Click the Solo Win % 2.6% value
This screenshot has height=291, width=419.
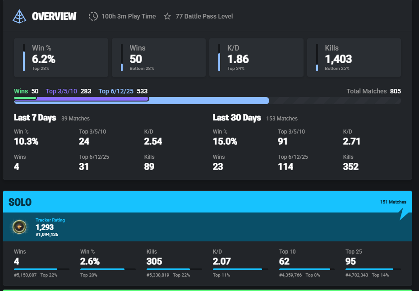(90, 261)
